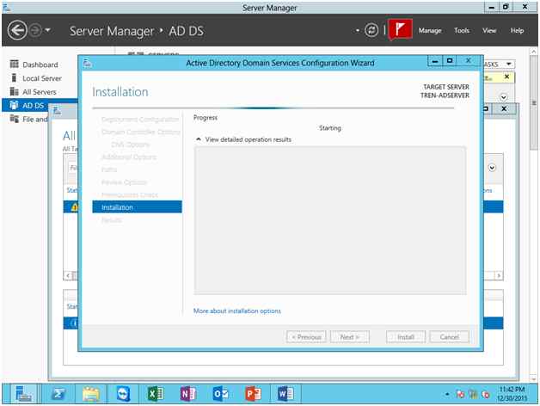The image size is (540, 406).
Task: Select All Servers in the sidebar
Action: [x=40, y=92]
